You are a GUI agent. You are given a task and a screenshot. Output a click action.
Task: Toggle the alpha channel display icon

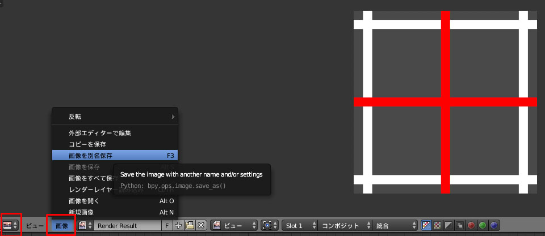click(x=448, y=226)
